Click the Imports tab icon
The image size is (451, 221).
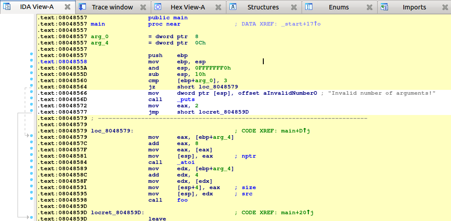[x=384, y=7]
